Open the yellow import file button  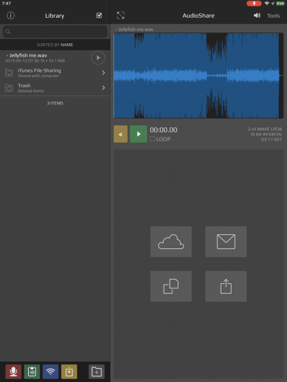click(x=69, y=372)
